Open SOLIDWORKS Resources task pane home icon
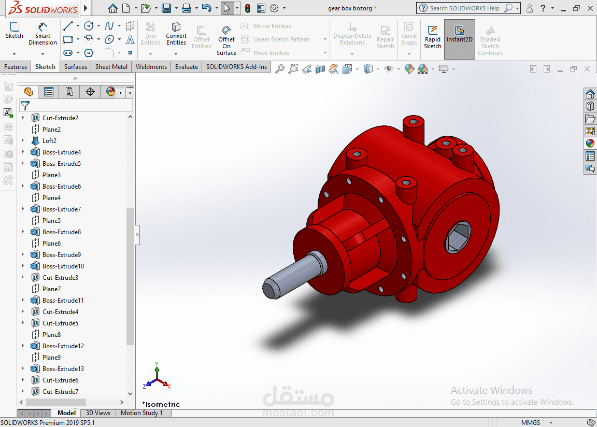This screenshot has height=427, width=597. coord(590,94)
